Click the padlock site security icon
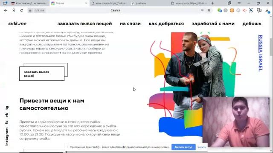The image size is (273, 153). click(30, 10)
